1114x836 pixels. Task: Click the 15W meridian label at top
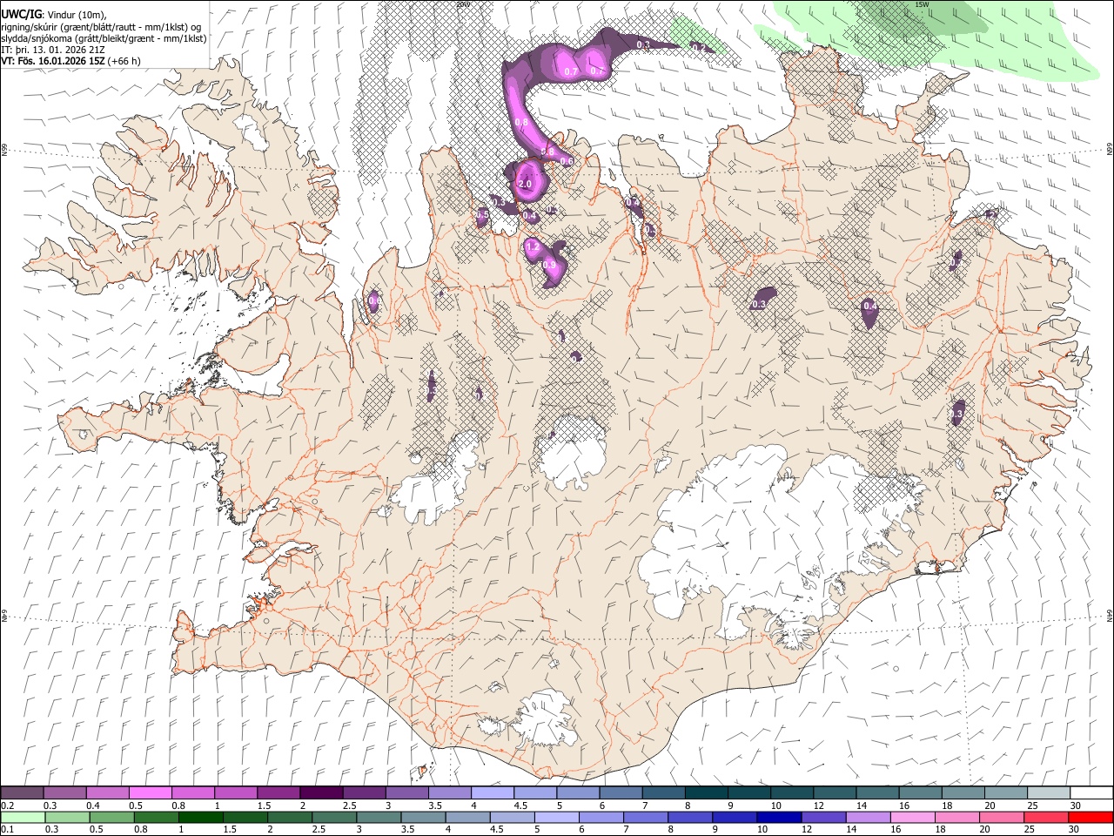[x=921, y=4]
